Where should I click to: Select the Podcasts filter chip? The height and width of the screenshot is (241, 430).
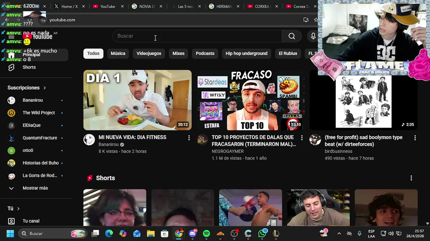[205, 54]
